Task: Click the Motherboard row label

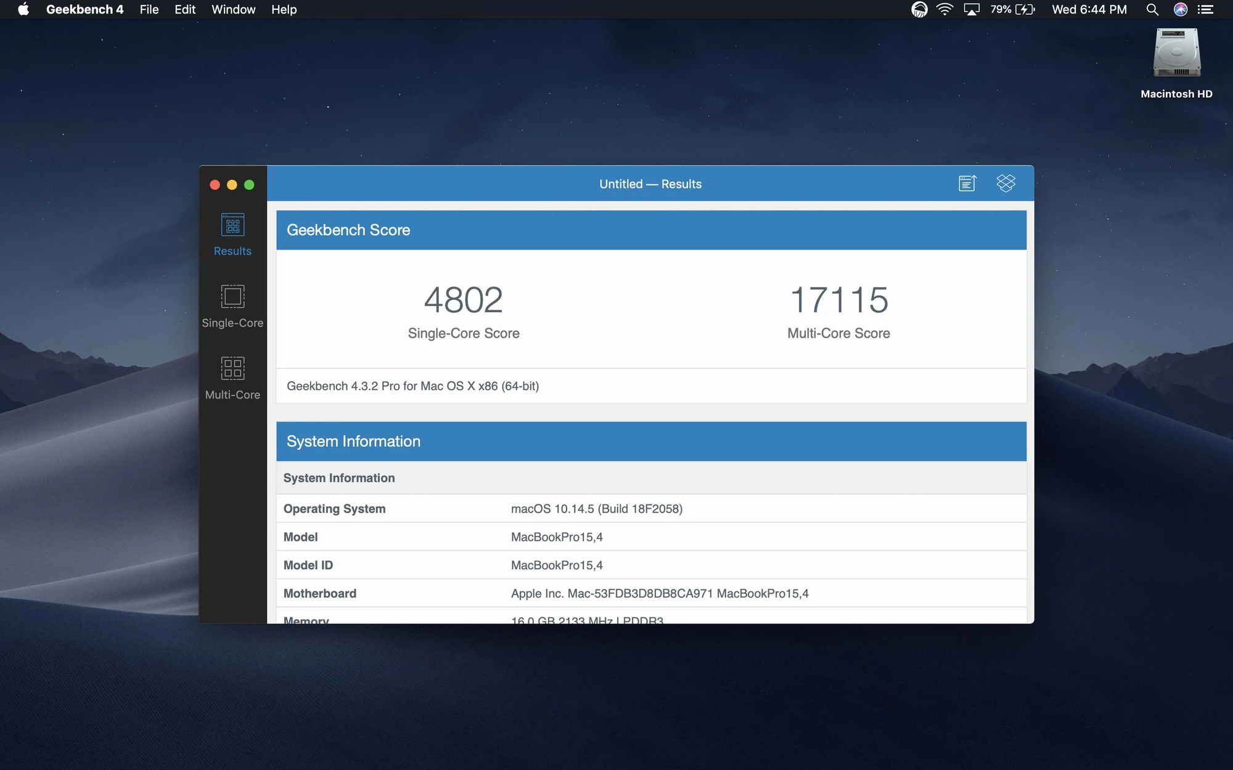Action: [x=319, y=594]
